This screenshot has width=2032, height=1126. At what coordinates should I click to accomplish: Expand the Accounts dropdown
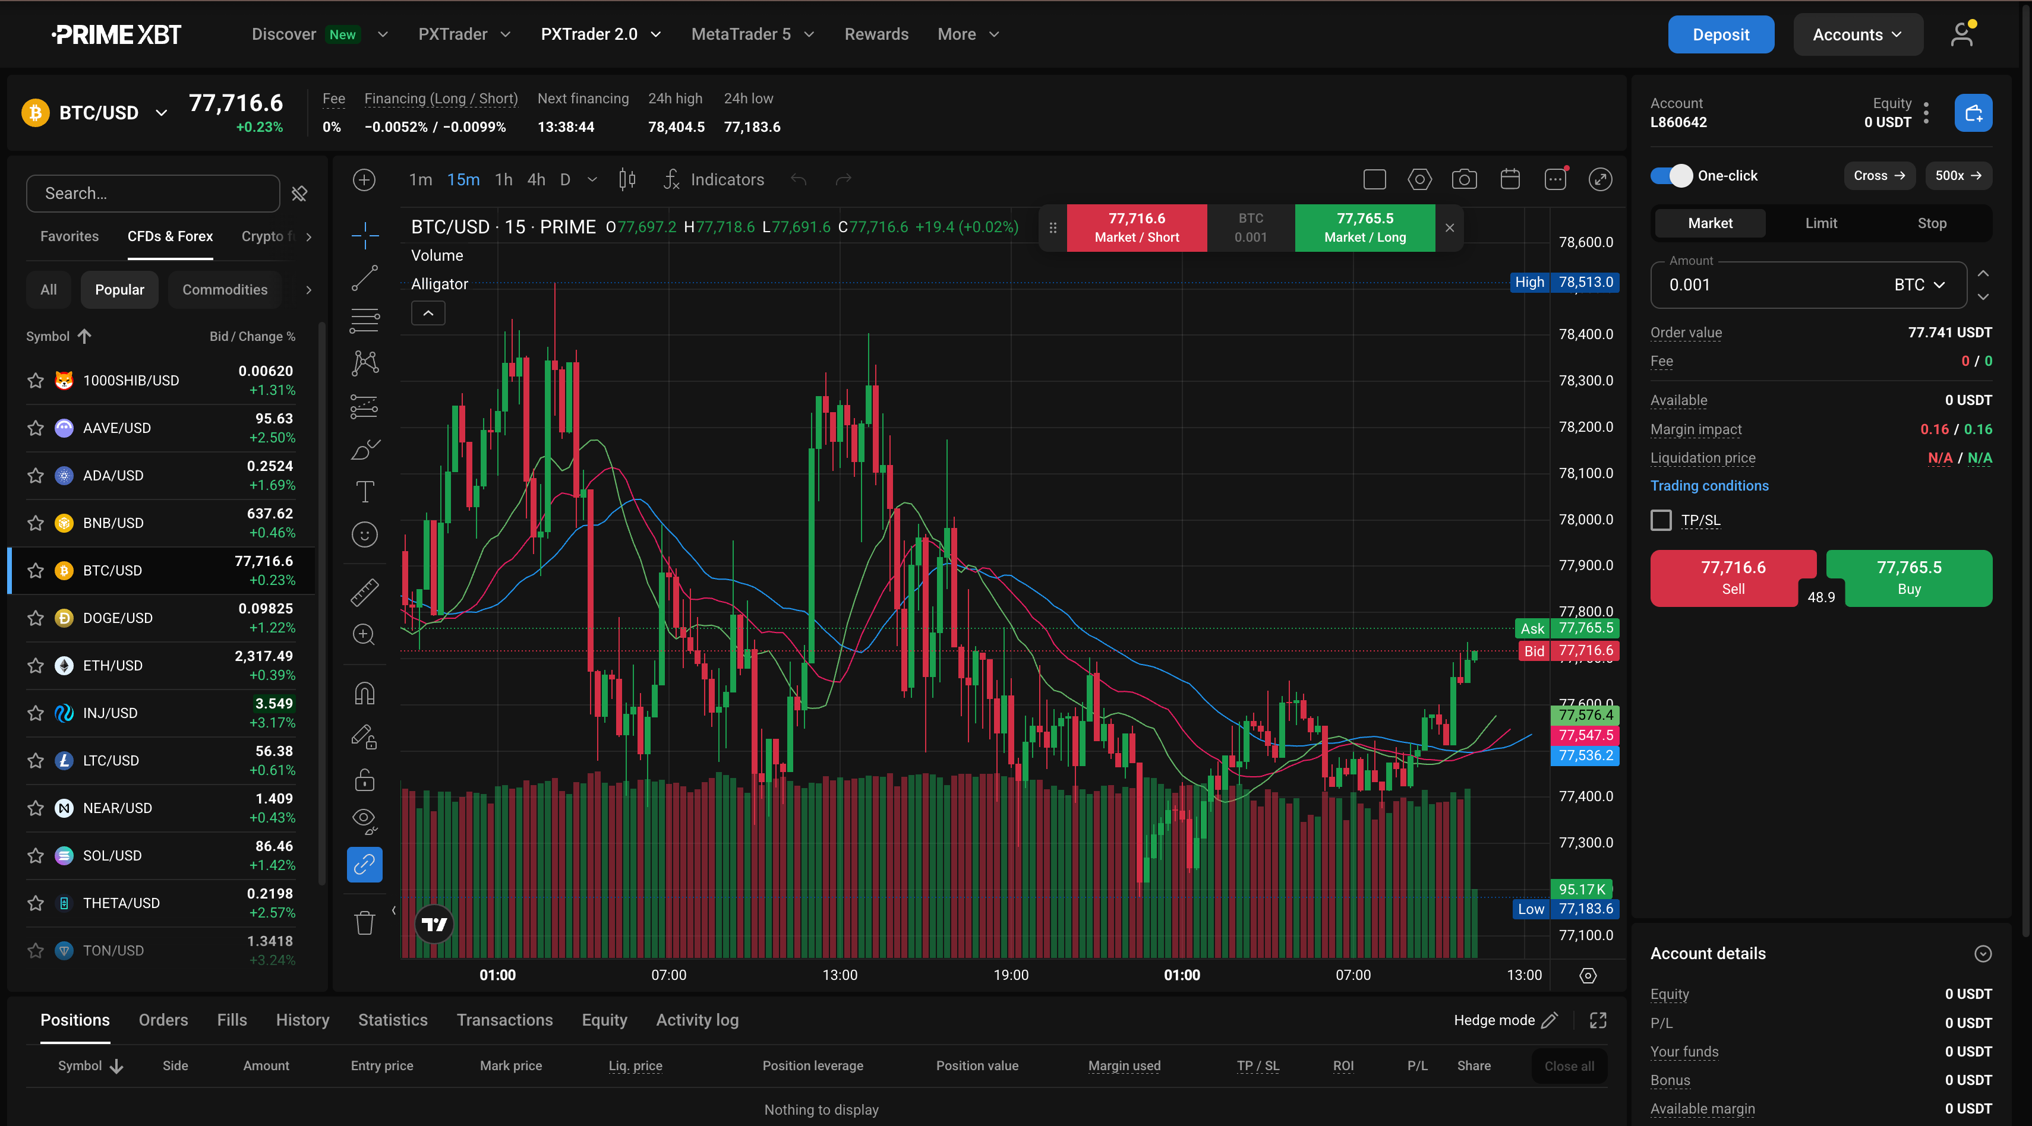tap(1858, 34)
